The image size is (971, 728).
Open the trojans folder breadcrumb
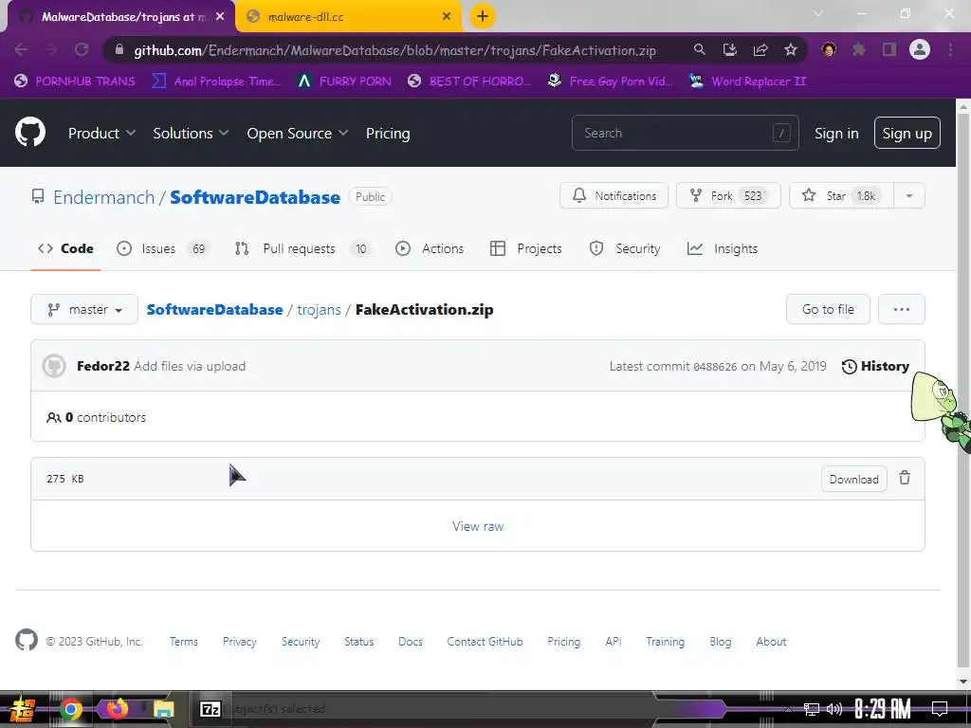(x=319, y=310)
